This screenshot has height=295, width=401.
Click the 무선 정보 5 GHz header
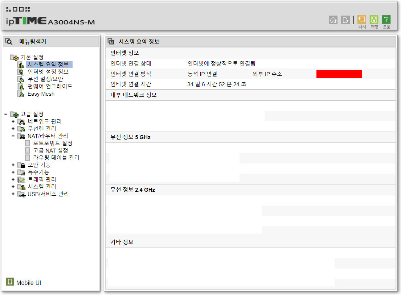click(130, 137)
